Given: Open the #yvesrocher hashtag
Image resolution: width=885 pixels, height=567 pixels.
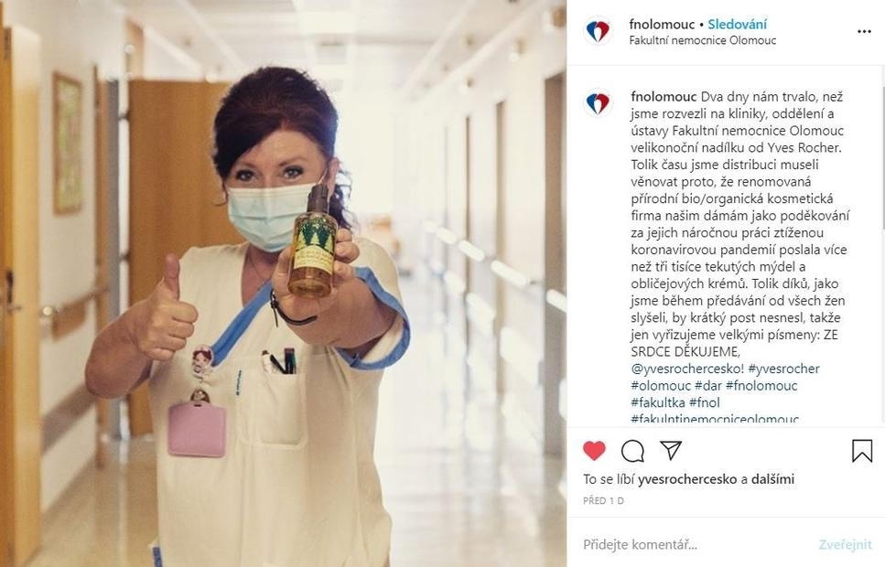Looking at the screenshot, I should (x=783, y=369).
